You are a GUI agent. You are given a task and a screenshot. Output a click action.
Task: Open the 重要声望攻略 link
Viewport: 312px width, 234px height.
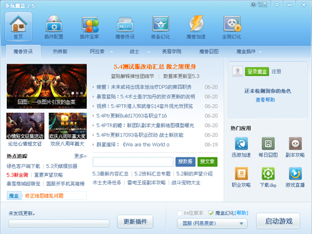tap(49, 175)
